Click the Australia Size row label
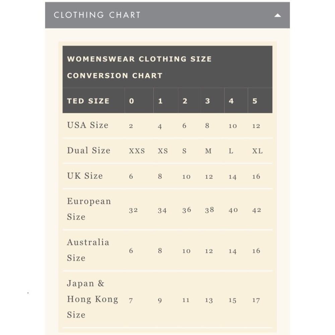The width and height of the screenshot is (335, 335). click(88, 250)
